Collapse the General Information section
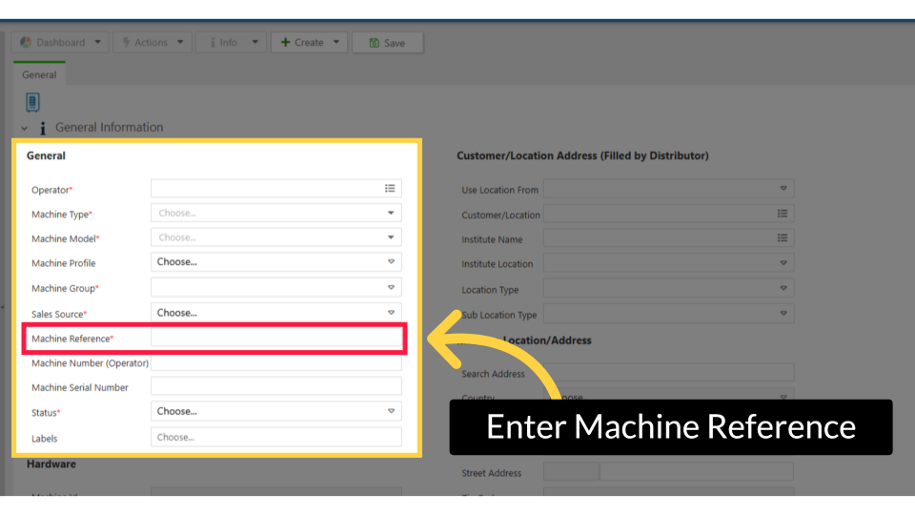 [25, 128]
